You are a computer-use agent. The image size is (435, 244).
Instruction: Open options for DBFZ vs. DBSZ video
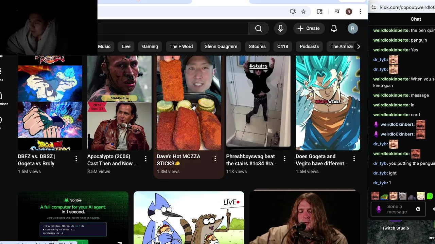(76, 159)
